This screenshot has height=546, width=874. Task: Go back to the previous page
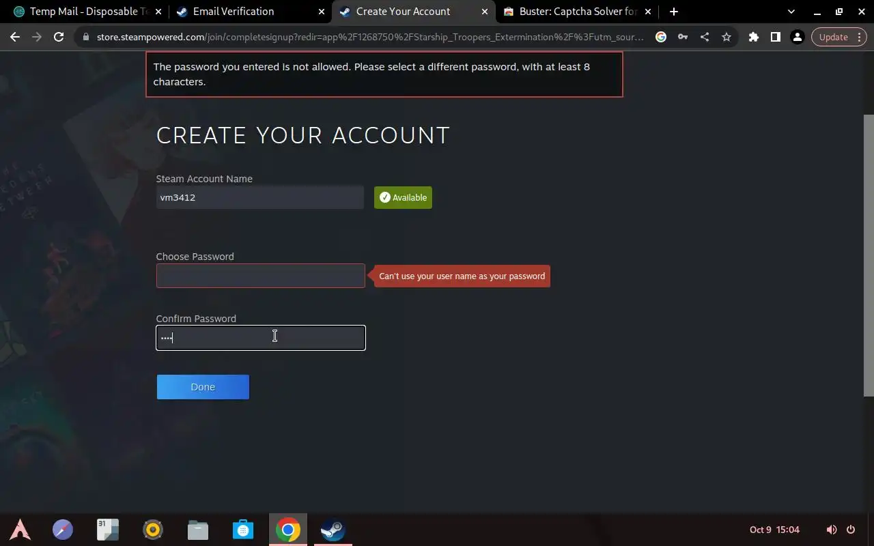coord(15,37)
